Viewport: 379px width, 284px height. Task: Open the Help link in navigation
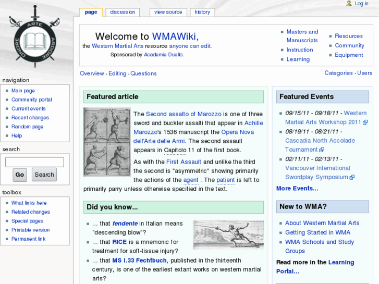pyautogui.click(x=17, y=135)
